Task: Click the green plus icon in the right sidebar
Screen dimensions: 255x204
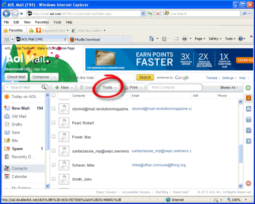Action: 248,87
